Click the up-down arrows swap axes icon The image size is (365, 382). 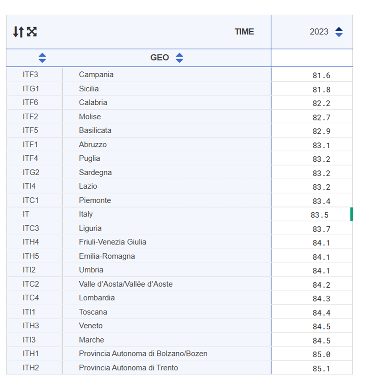[x=18, y=32]
